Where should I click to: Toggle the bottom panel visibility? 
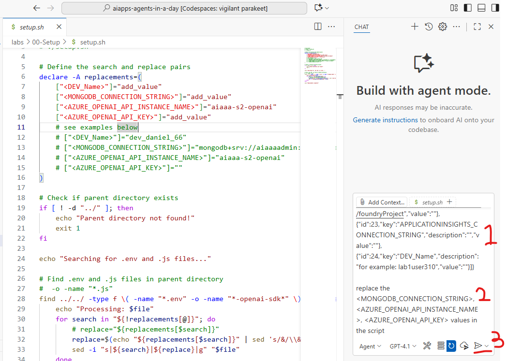(481, 8)
